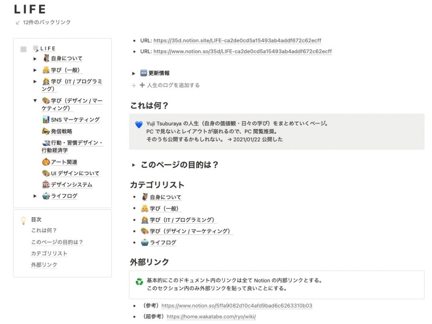Click the これは何？ heading in main content
The image size is (432, 324).
[x=149, y=105]
